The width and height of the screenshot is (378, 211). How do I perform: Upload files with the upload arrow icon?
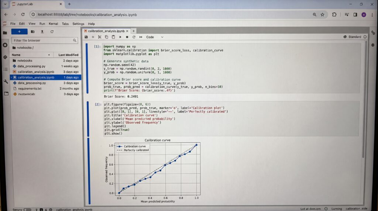click(x=42, y=32)
